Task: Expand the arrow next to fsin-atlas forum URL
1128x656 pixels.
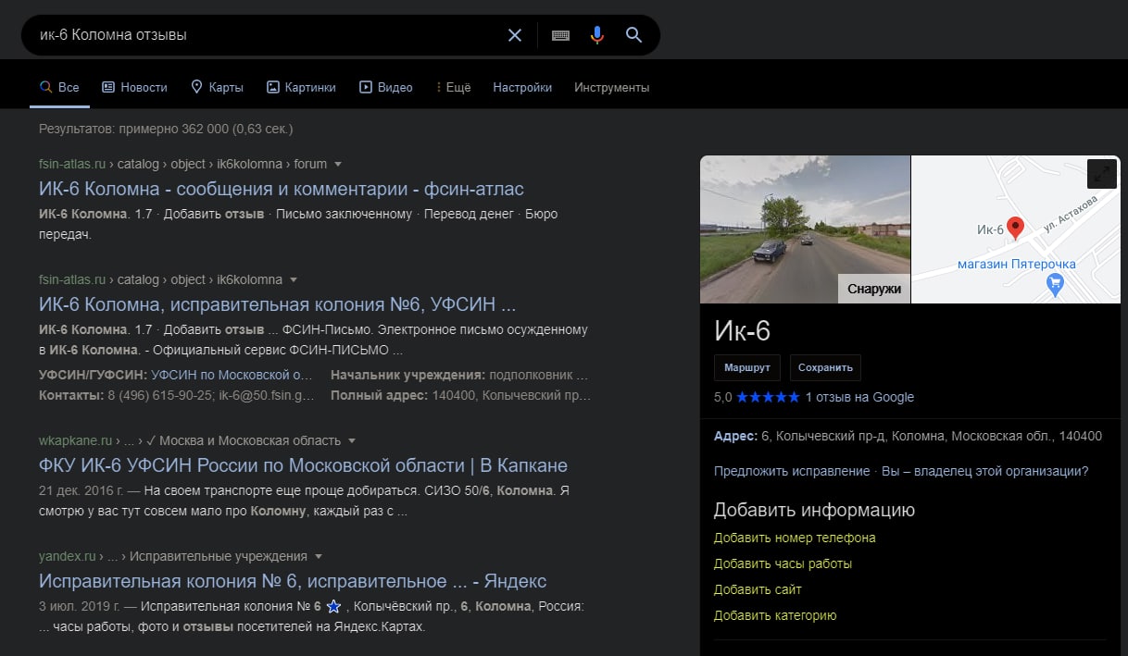Action: click(338, 164)
